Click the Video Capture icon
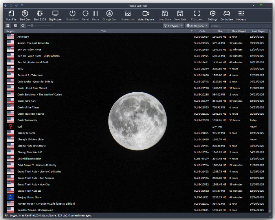The height and width of the screenshot is (220, 275). [146, 15]
